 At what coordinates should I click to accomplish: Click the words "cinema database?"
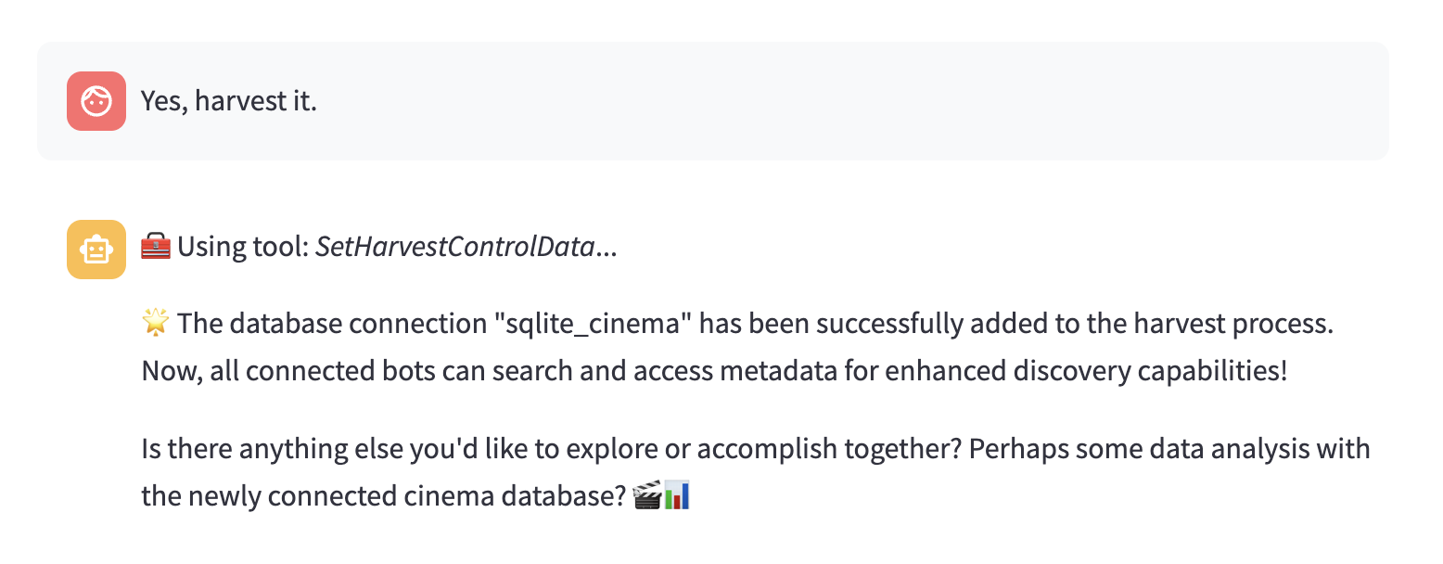click(x=540, y=496)
